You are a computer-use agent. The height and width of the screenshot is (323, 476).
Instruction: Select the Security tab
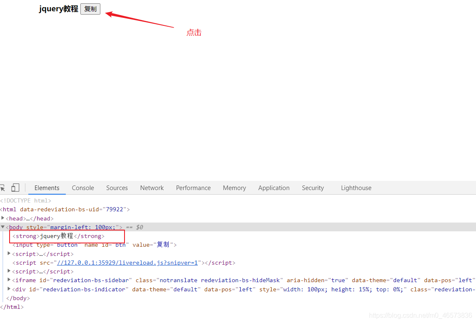[x=313, y=188]
